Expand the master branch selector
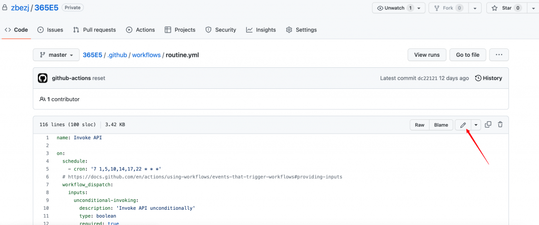539x225 pixels. click(x=56, y=55)
